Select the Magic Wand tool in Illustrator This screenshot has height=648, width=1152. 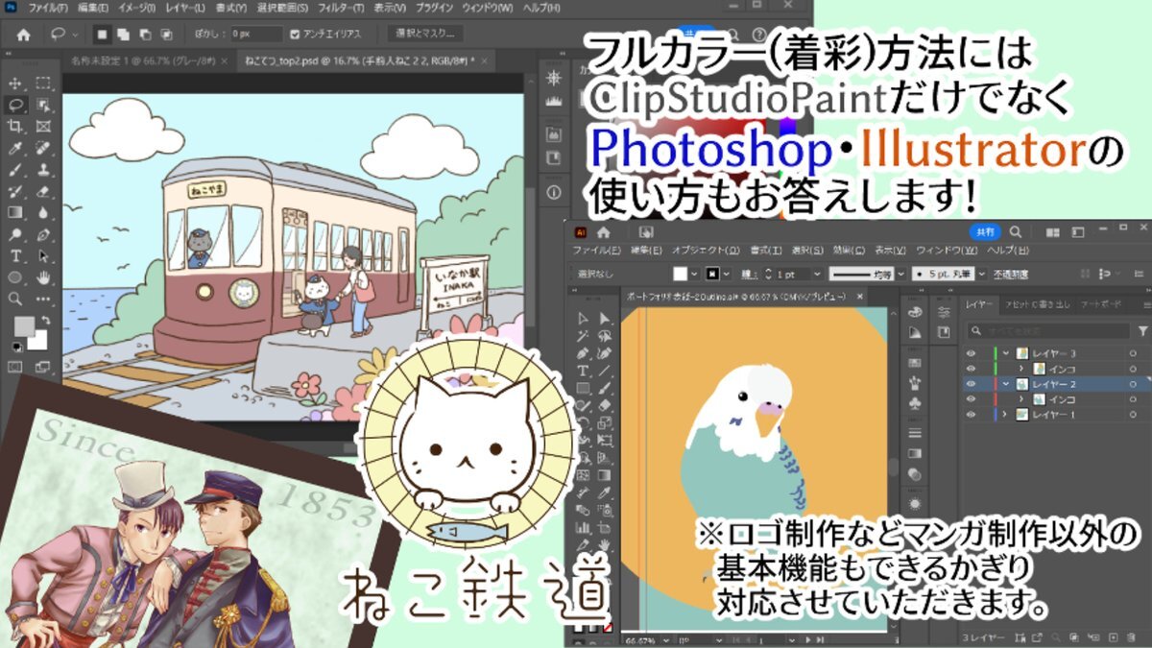click(x=583, y=336)
